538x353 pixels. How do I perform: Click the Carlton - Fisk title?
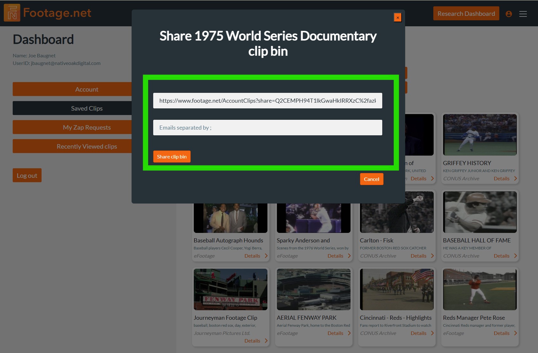tap(376, 241)
